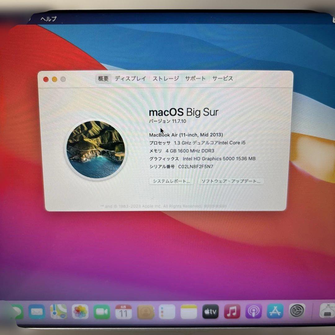Click the システムレポート... button

171,181
